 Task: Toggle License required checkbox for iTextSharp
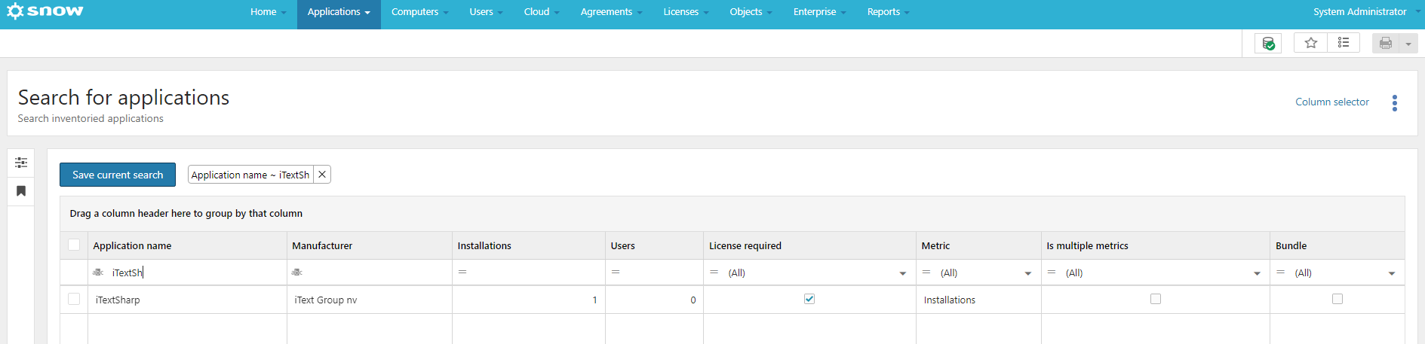click(809, 299)
